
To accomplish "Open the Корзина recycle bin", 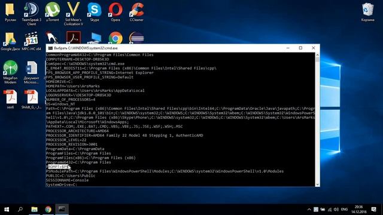I will coord(367,12).
